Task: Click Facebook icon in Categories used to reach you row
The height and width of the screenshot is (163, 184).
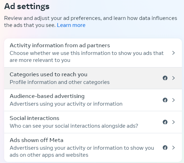Action: click(x=165, y=78)
